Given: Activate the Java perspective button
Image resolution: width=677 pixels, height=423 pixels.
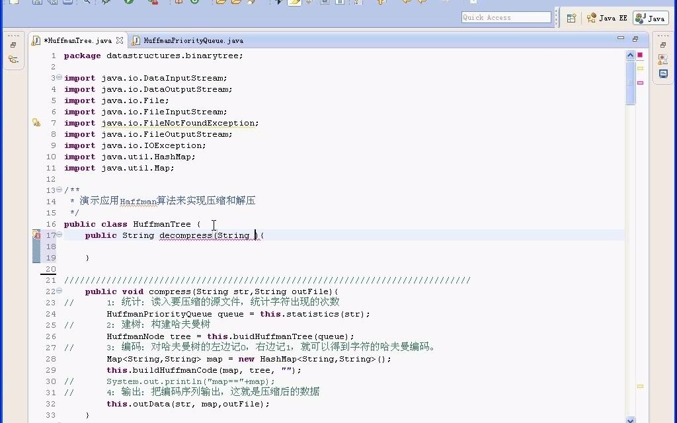Looking at the screenshot, I should [x=649, y=18].
